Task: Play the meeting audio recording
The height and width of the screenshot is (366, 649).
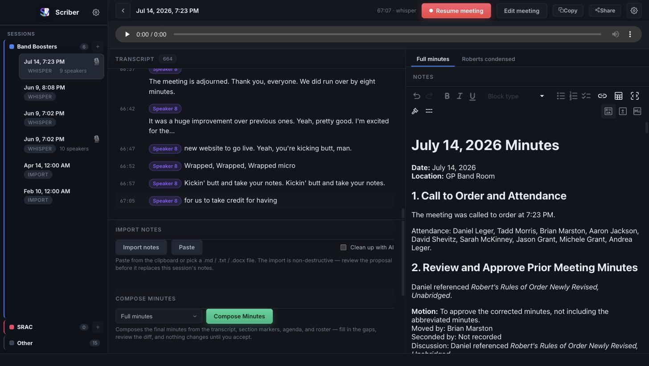Action: pos(127,34)
